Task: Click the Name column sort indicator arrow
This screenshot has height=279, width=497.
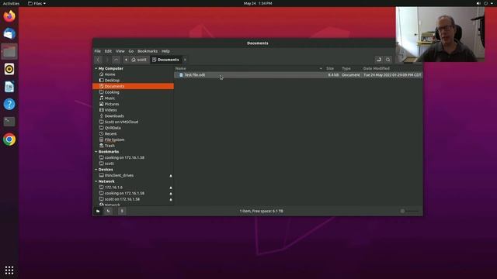Action: click(321, 69)
